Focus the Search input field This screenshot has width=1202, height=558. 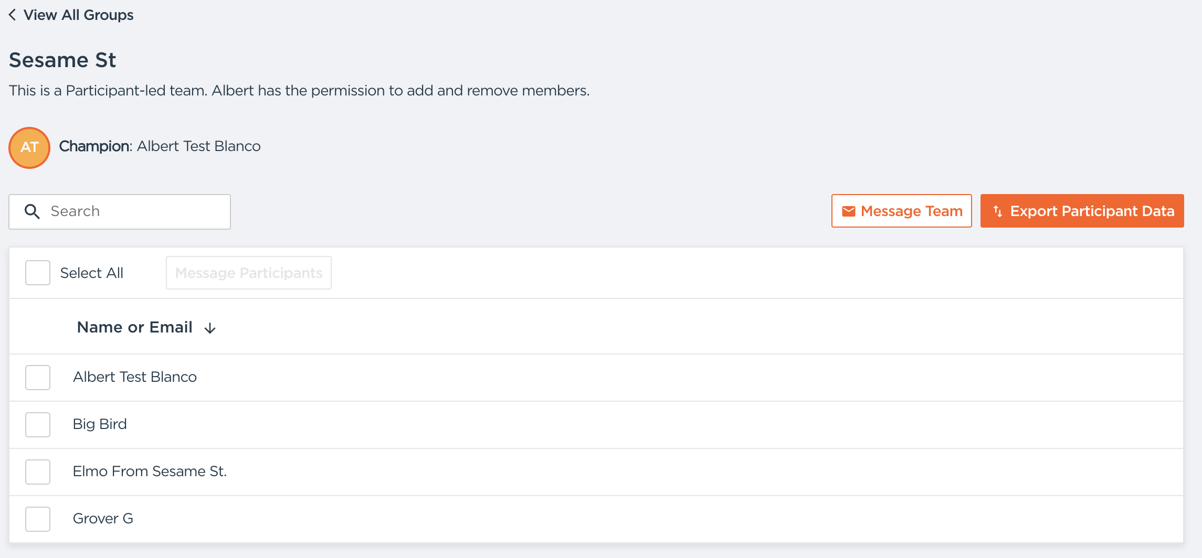click(136, 211)
